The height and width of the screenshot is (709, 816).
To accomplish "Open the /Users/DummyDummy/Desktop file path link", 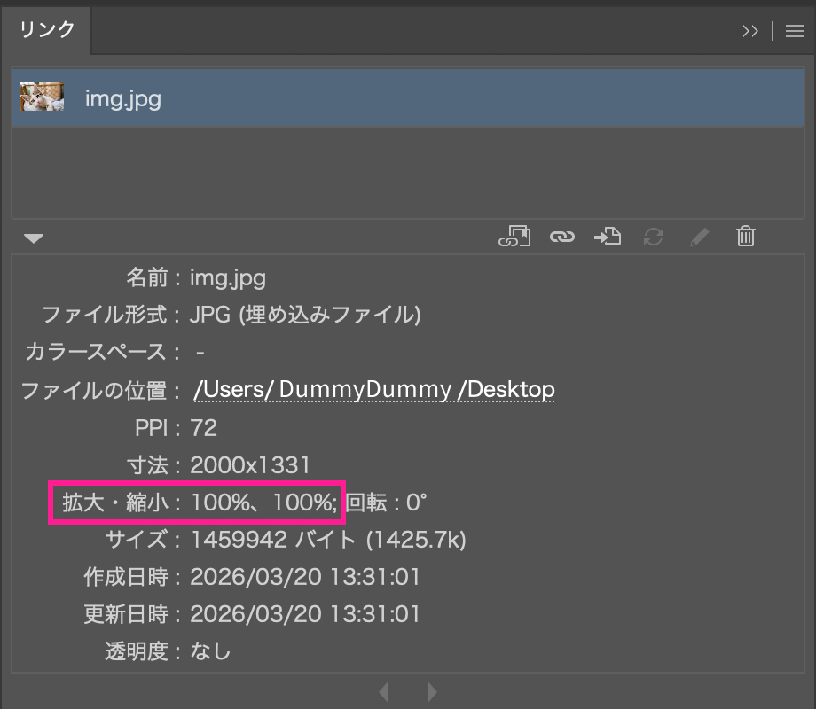I will click(x=373, y=389).
